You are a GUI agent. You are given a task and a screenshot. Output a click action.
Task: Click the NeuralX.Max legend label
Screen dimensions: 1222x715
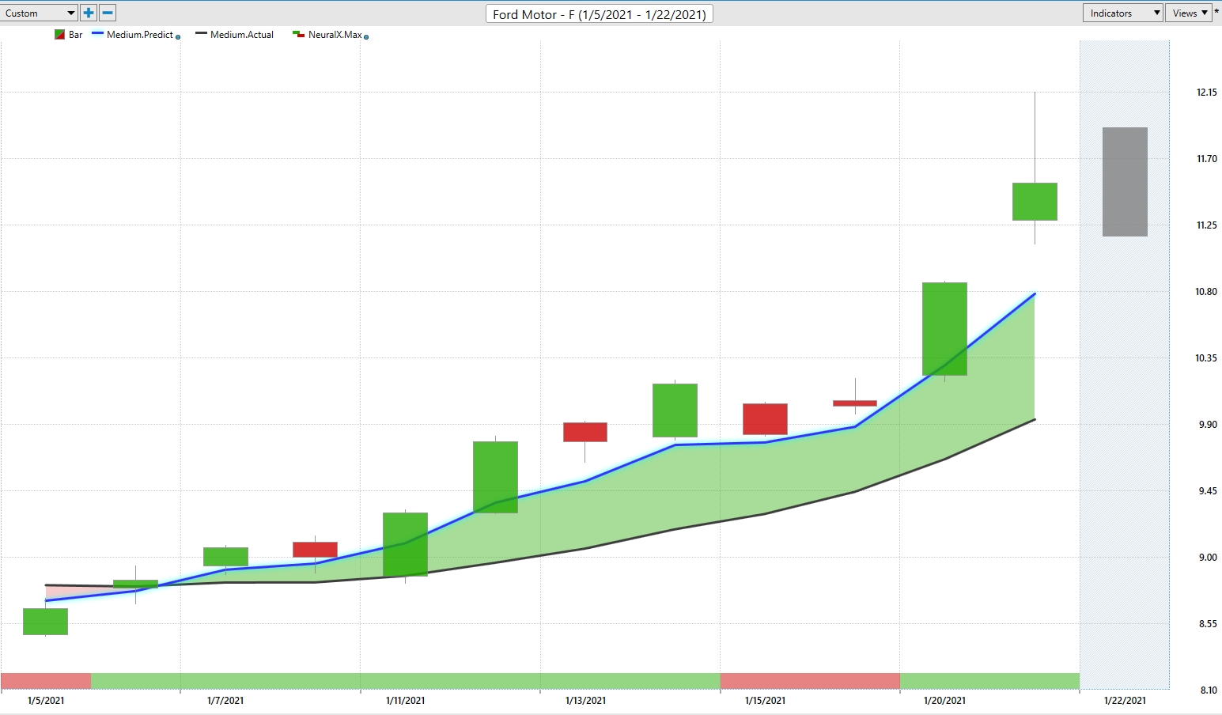[x=335, y=35]
